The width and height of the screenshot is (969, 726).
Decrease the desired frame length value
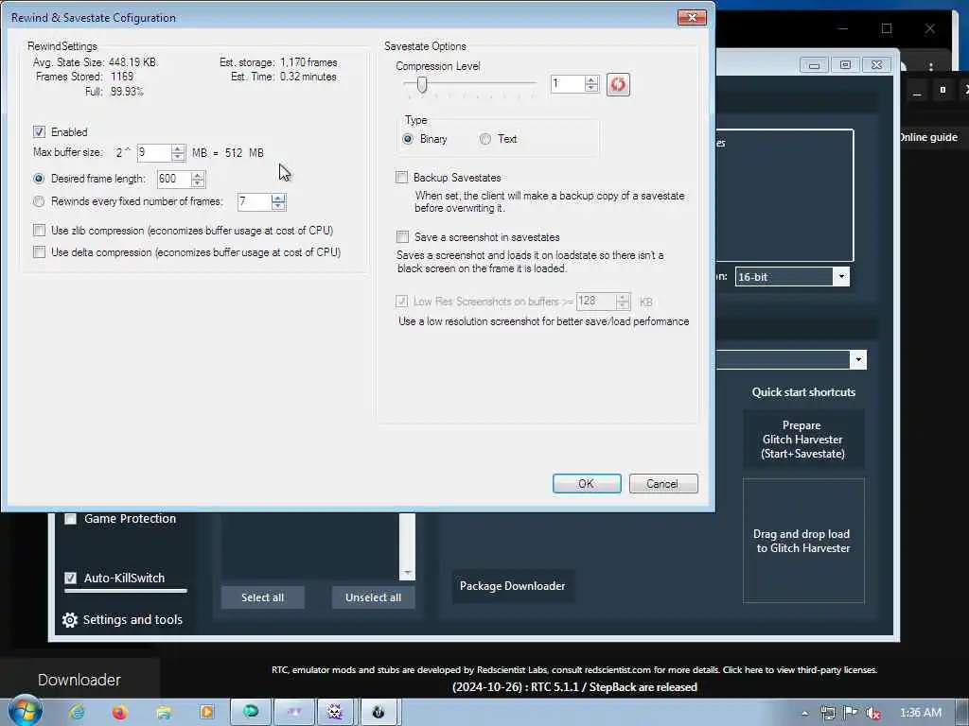(x=198, y=182)
